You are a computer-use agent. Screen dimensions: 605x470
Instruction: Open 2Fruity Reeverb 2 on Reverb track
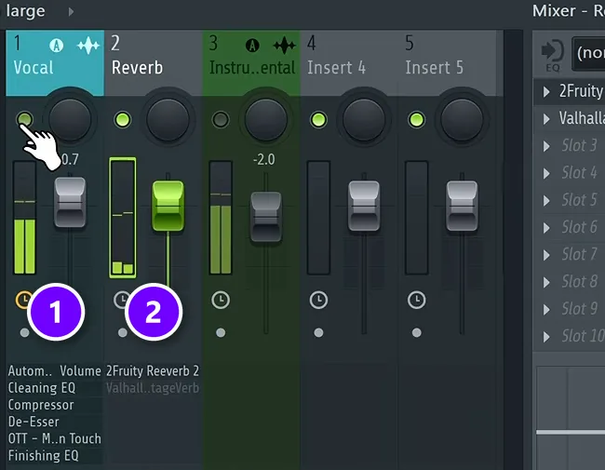tap(153, 370)
